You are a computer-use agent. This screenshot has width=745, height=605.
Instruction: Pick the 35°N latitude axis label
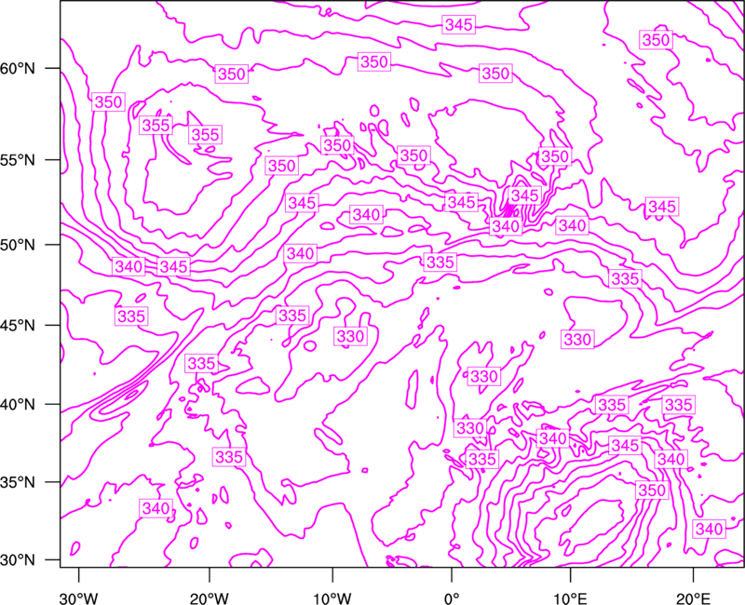pos(18,482)
